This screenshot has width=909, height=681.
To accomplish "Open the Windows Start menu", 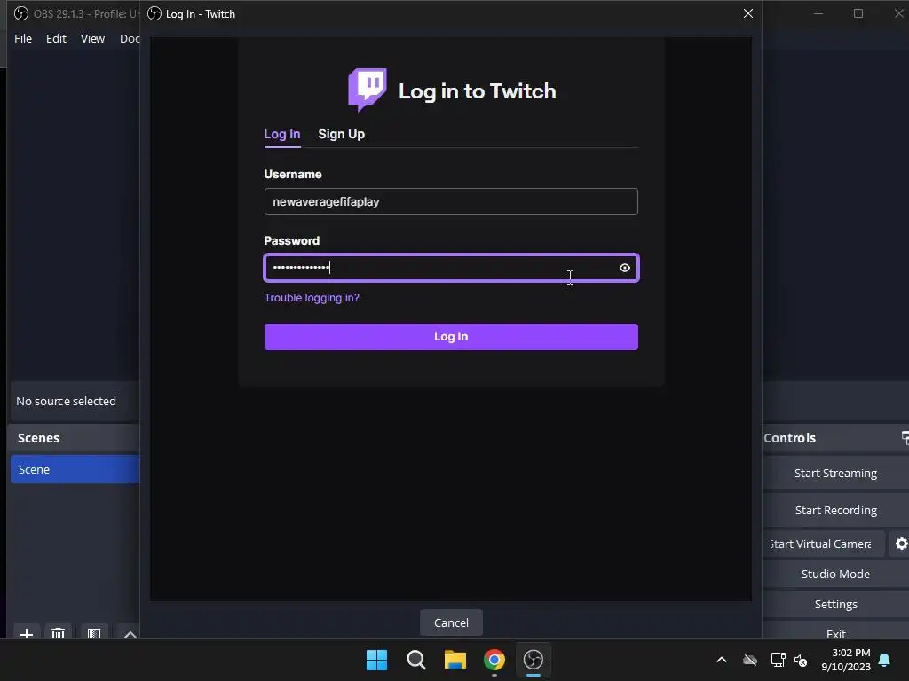I will [x=376, y=660].
